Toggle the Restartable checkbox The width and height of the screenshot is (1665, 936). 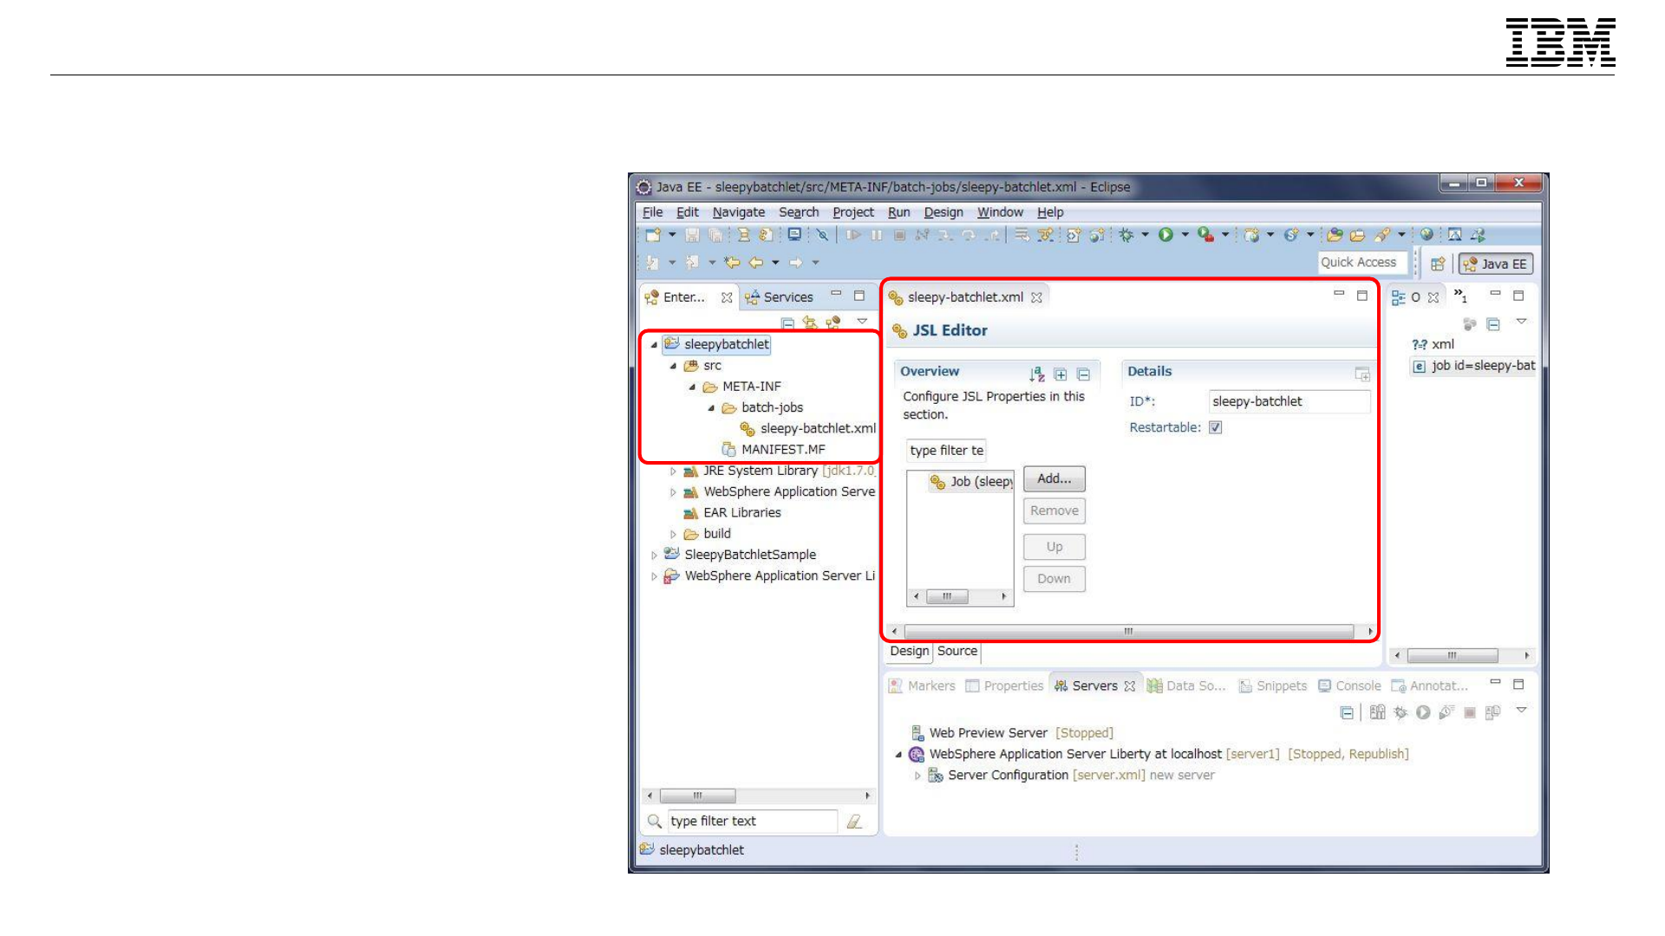tap(1215, 427)
